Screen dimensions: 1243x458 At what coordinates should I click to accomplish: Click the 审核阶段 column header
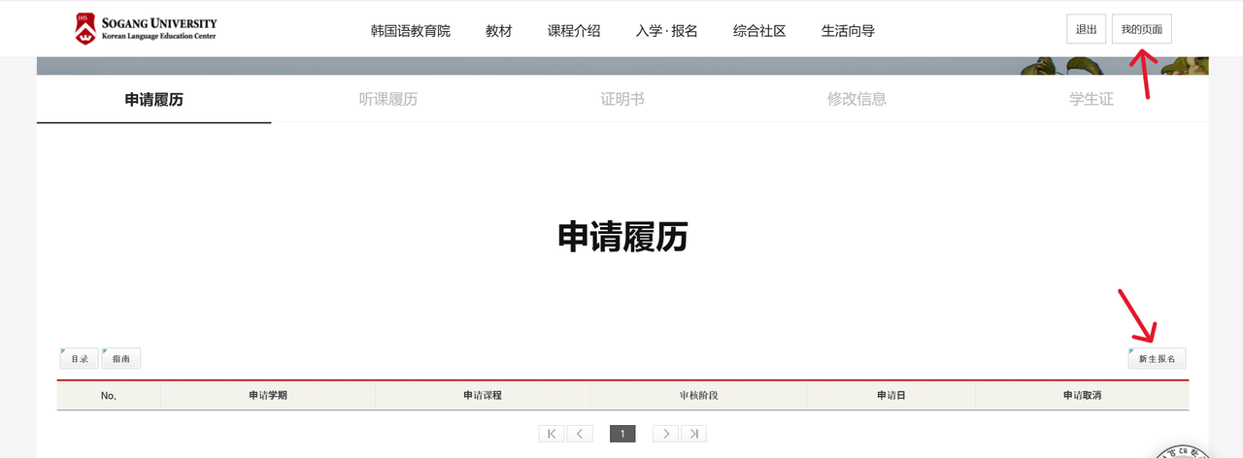698,396
